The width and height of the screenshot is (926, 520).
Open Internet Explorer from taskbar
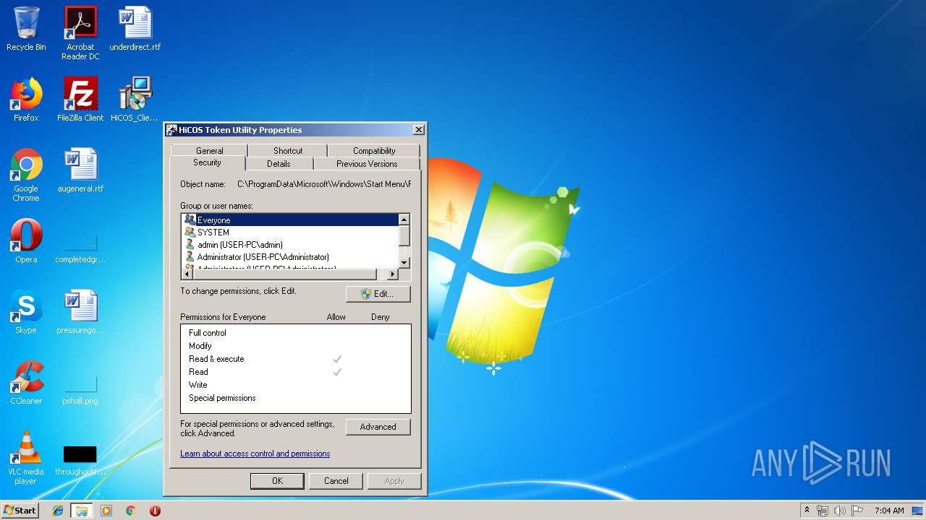click(58, 511)
